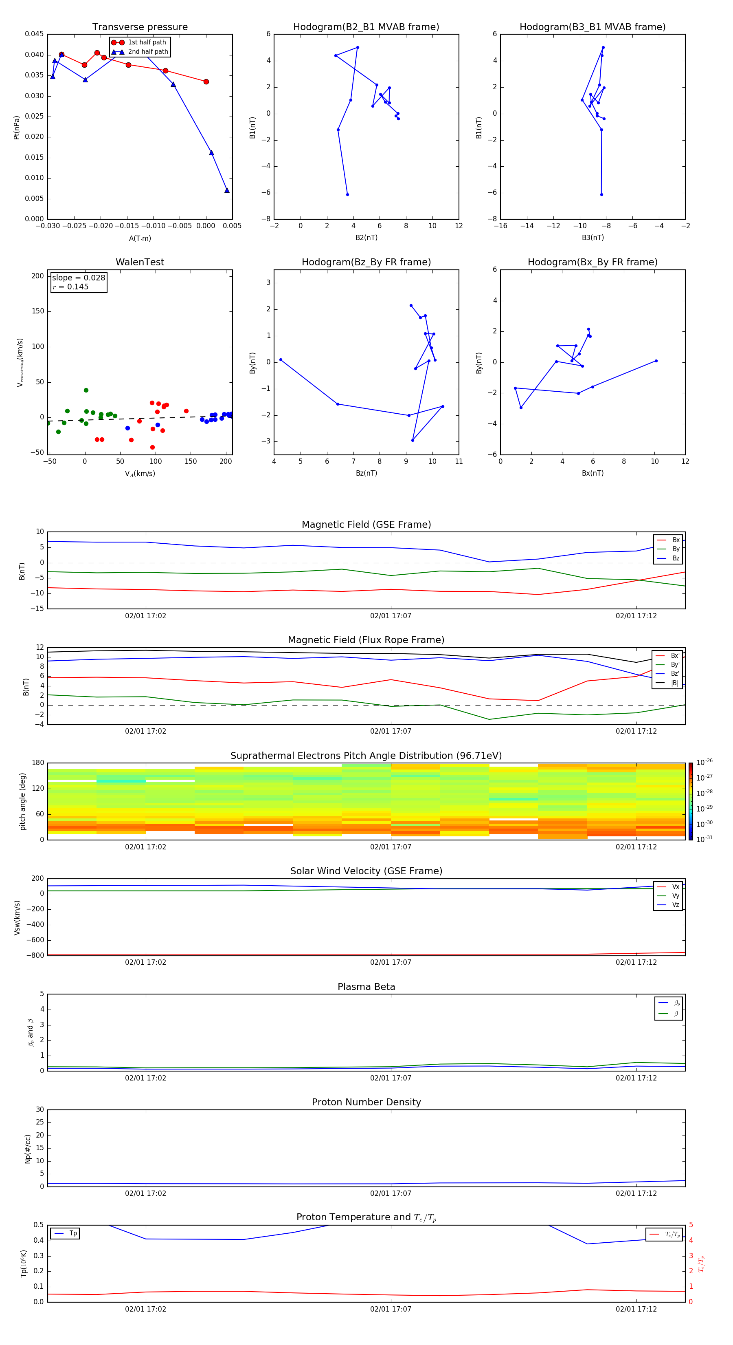Screen dimensions: 733x1345
Task: Click '10^-31' colorbar tick label
Action: [x=704, y=839]
